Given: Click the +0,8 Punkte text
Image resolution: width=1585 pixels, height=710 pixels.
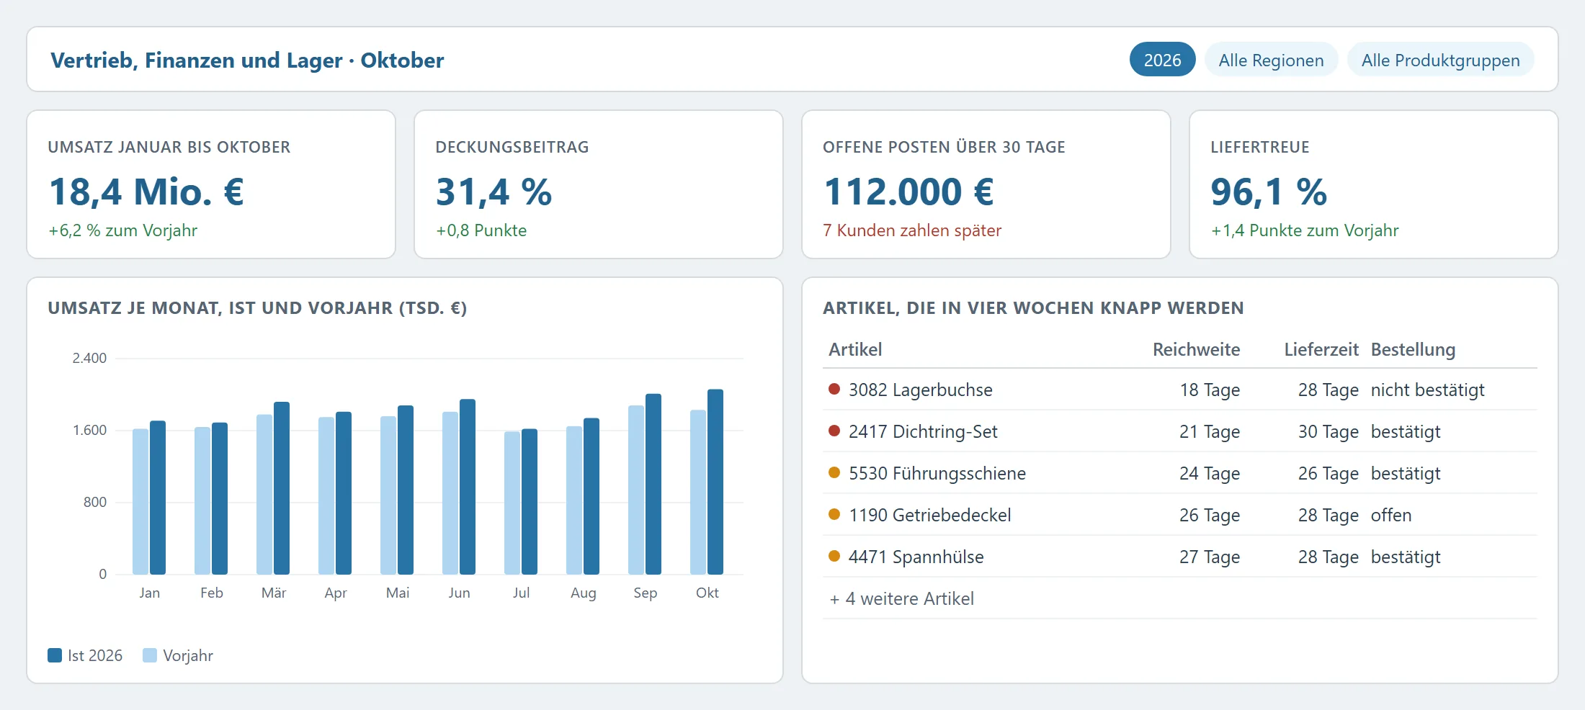Looking at the screenshot, I should [481, 230].
